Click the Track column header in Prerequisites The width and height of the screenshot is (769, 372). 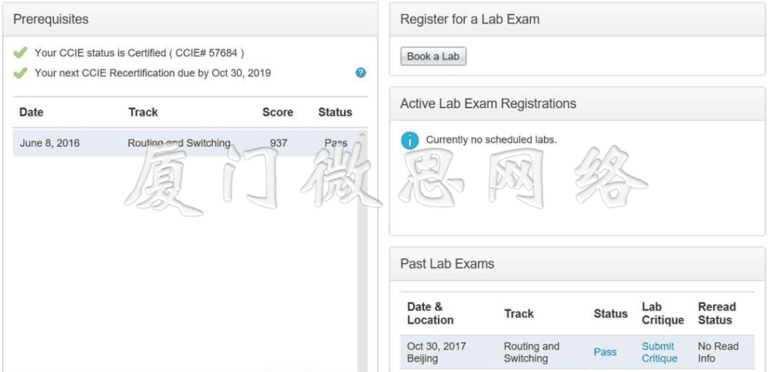point(143,112)
